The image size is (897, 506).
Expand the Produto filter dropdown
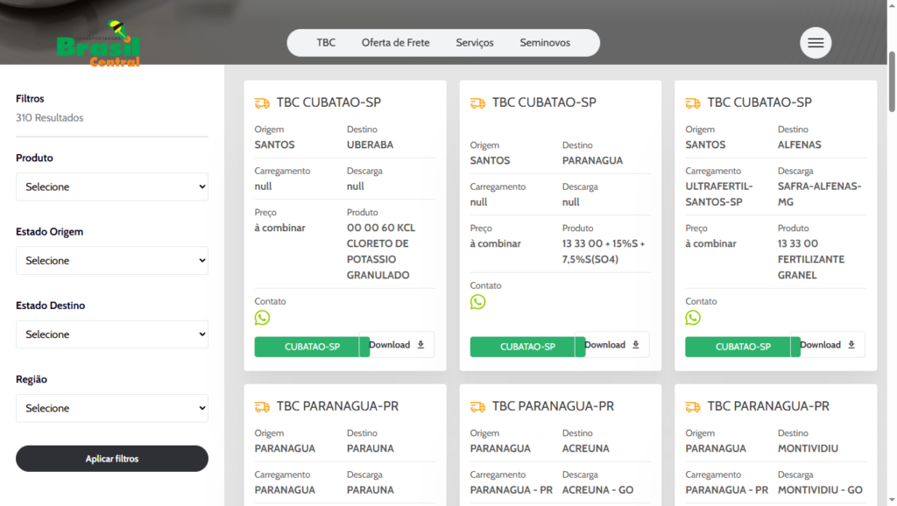click(x=112, y=186)
